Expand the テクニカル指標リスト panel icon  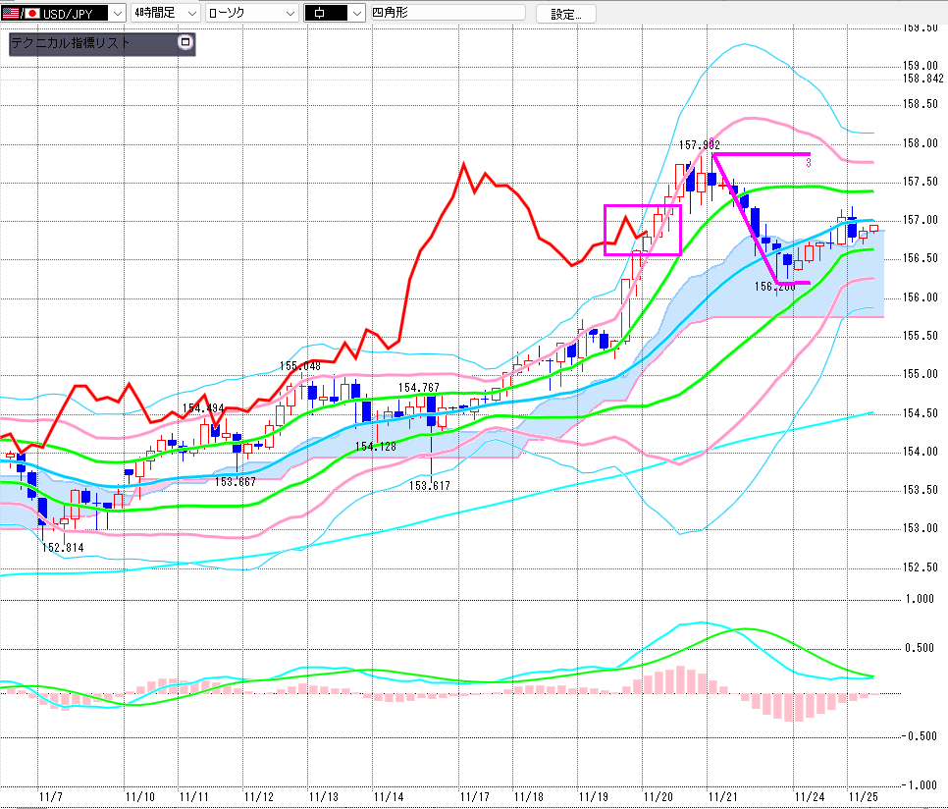click(184, 43)
